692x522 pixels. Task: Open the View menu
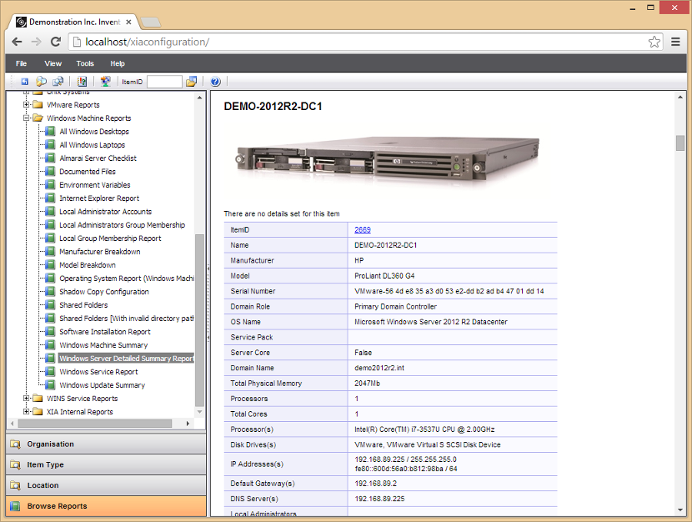53,63
